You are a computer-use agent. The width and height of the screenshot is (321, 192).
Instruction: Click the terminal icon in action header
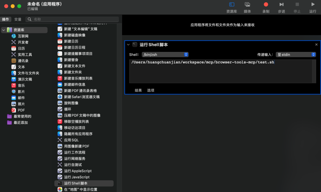click(x=135, y=44)
